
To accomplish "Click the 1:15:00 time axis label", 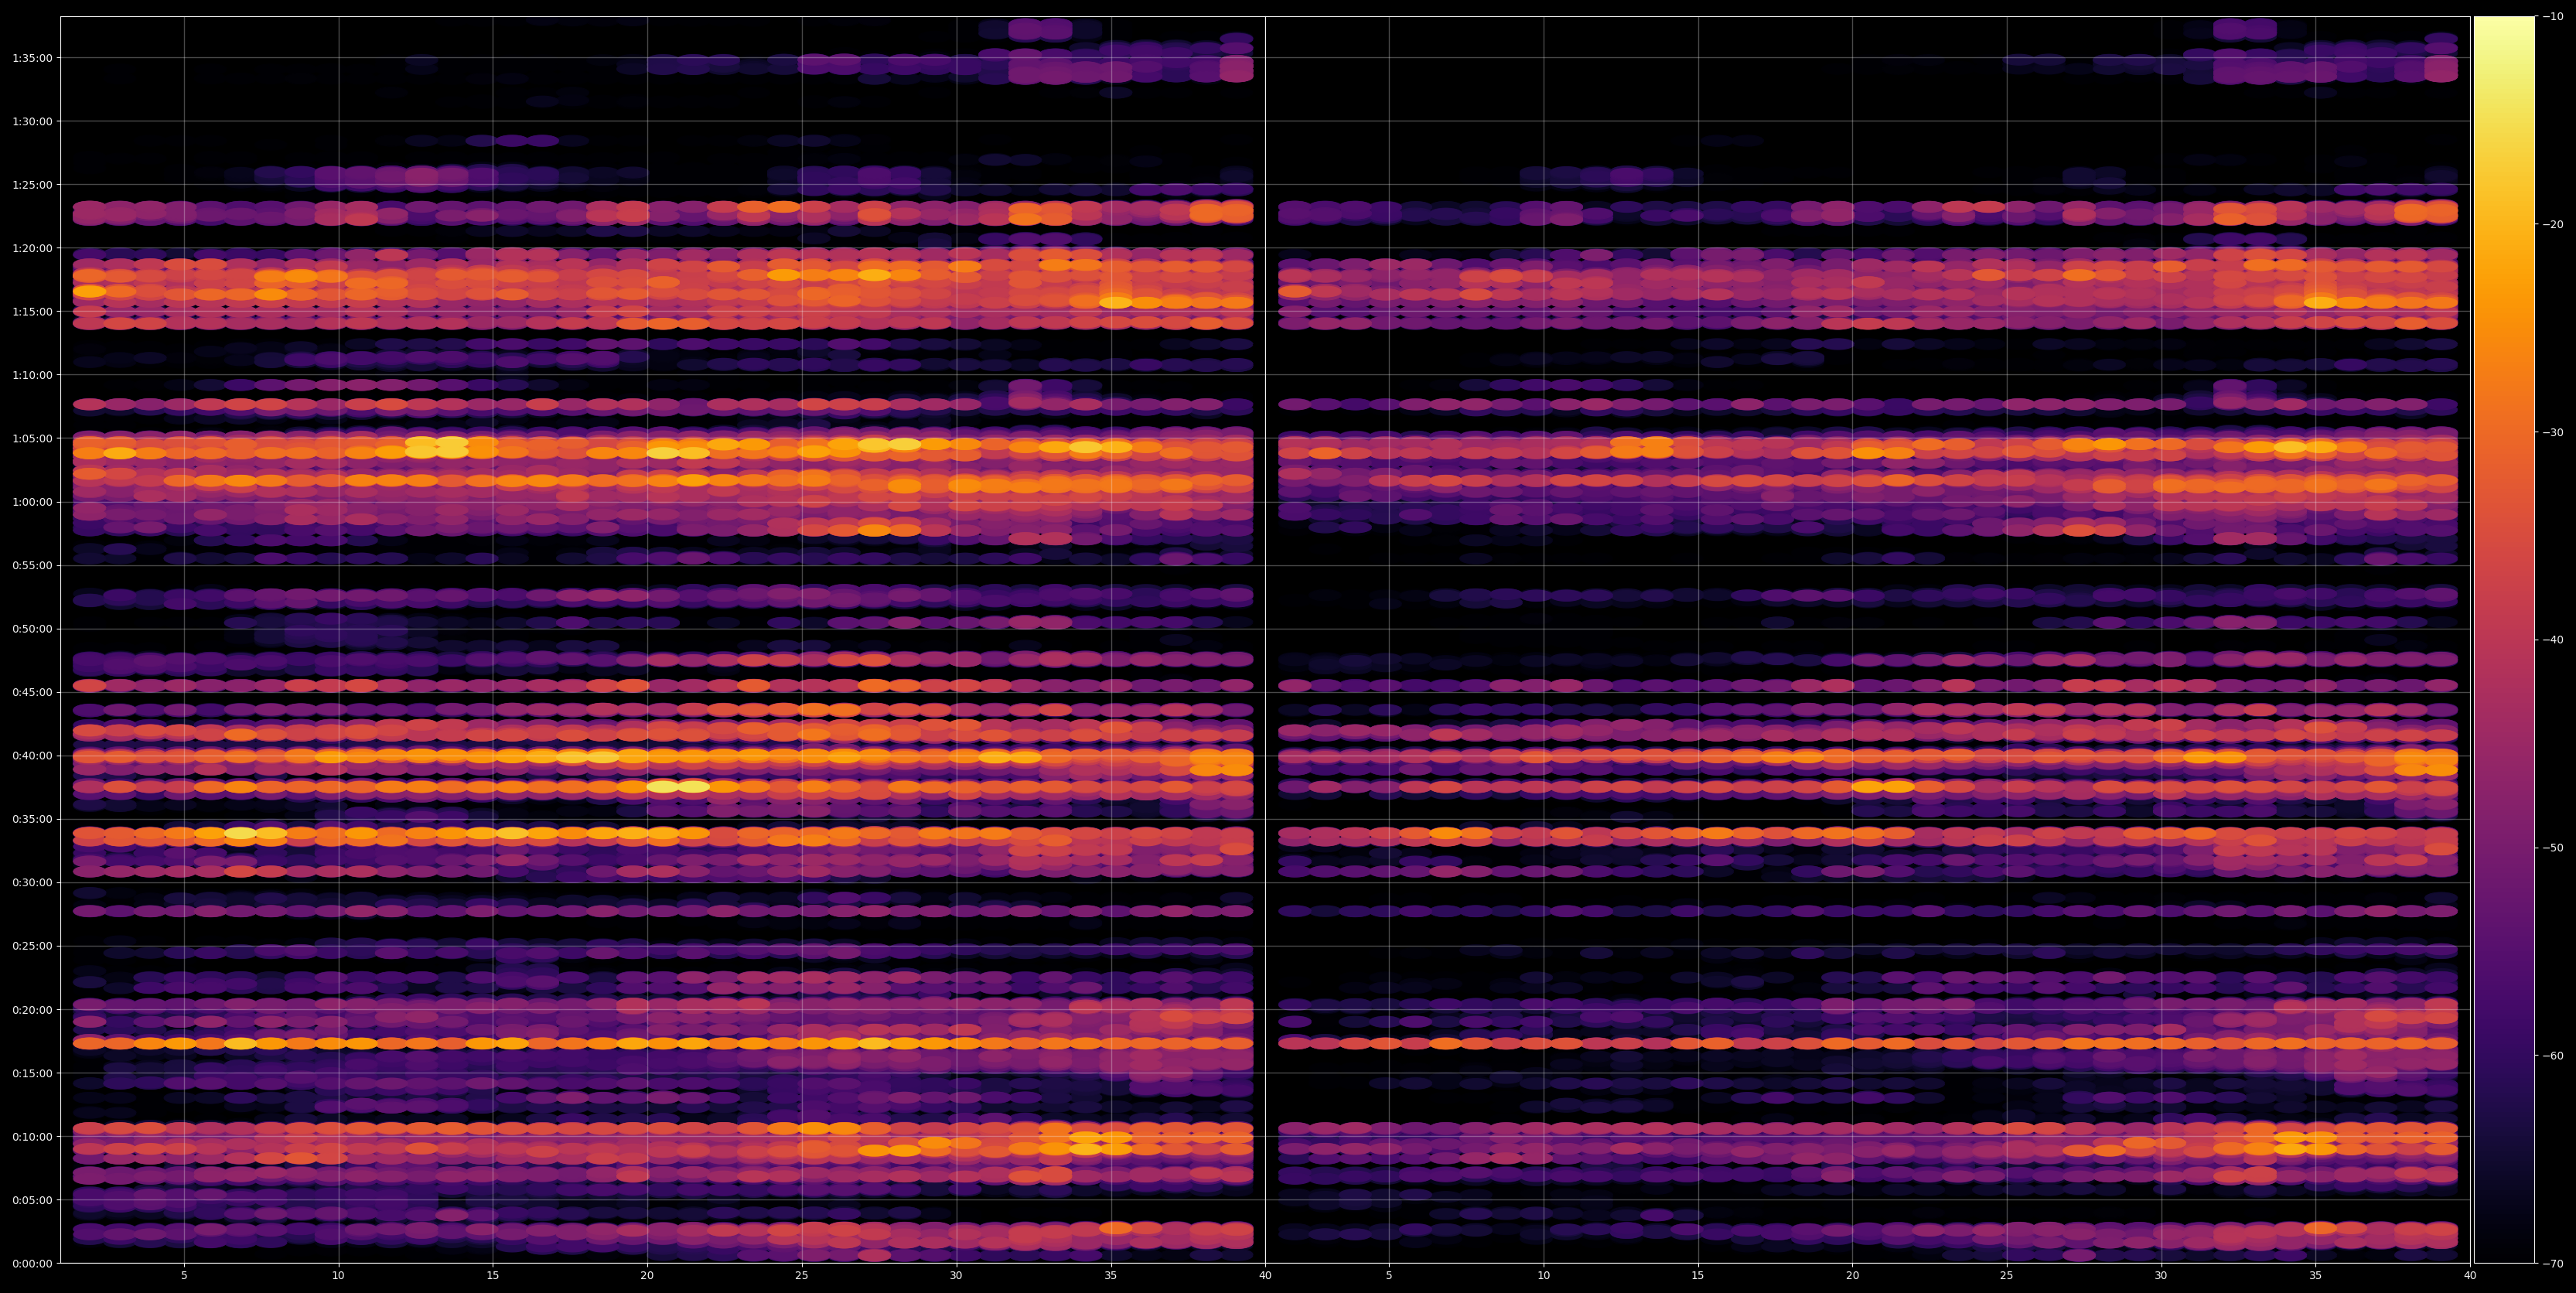I will point(32,311).
